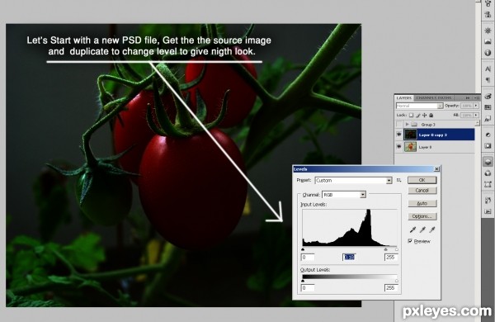
Task: Click the Group 3 folder icon
Action: pyautogui.click(x=414, y=125)
